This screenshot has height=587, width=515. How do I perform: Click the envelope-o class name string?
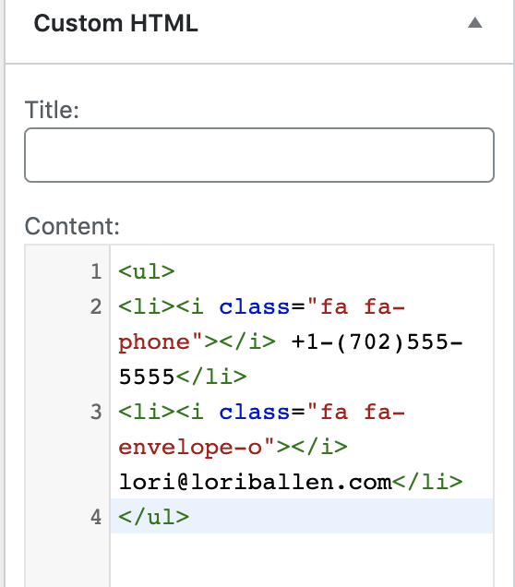190,448
